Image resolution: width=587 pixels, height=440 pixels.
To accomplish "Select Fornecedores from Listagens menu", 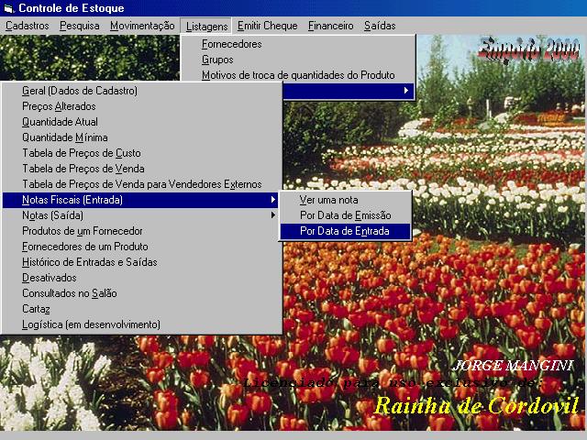I will coord(231,44).
